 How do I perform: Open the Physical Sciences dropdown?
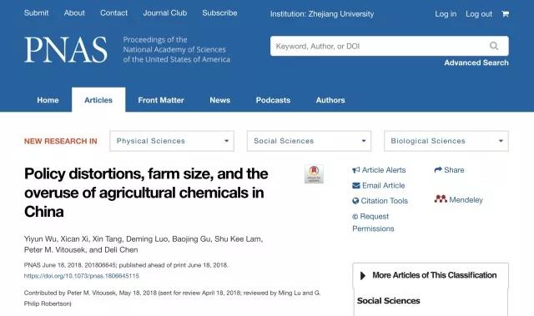tap(172, 141)
